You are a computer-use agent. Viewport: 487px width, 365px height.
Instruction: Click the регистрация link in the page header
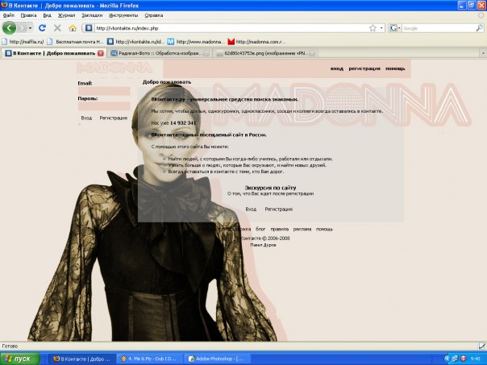(364, 68)
